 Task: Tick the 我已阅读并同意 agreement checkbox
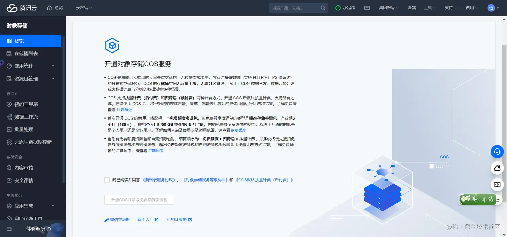point(107,180)
